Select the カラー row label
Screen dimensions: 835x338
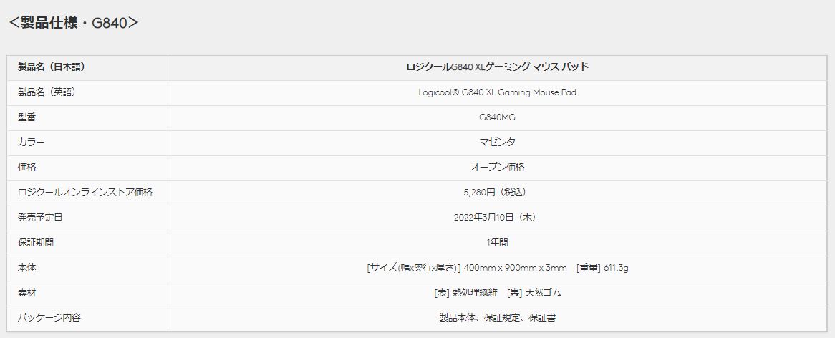click(x=31, y=142)
